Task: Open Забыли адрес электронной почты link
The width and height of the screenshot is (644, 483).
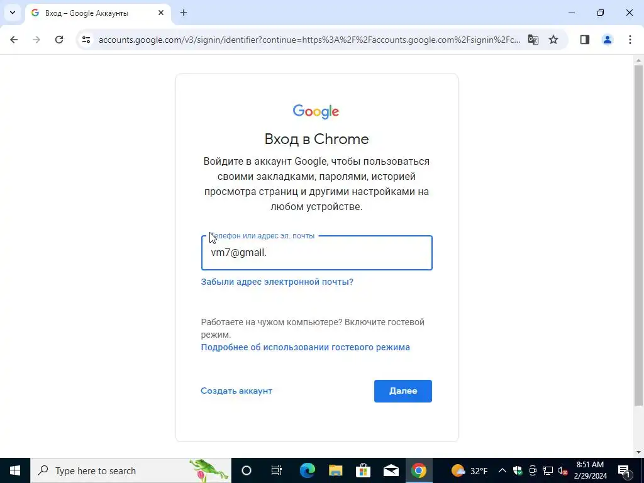Action: pos(277,282)
